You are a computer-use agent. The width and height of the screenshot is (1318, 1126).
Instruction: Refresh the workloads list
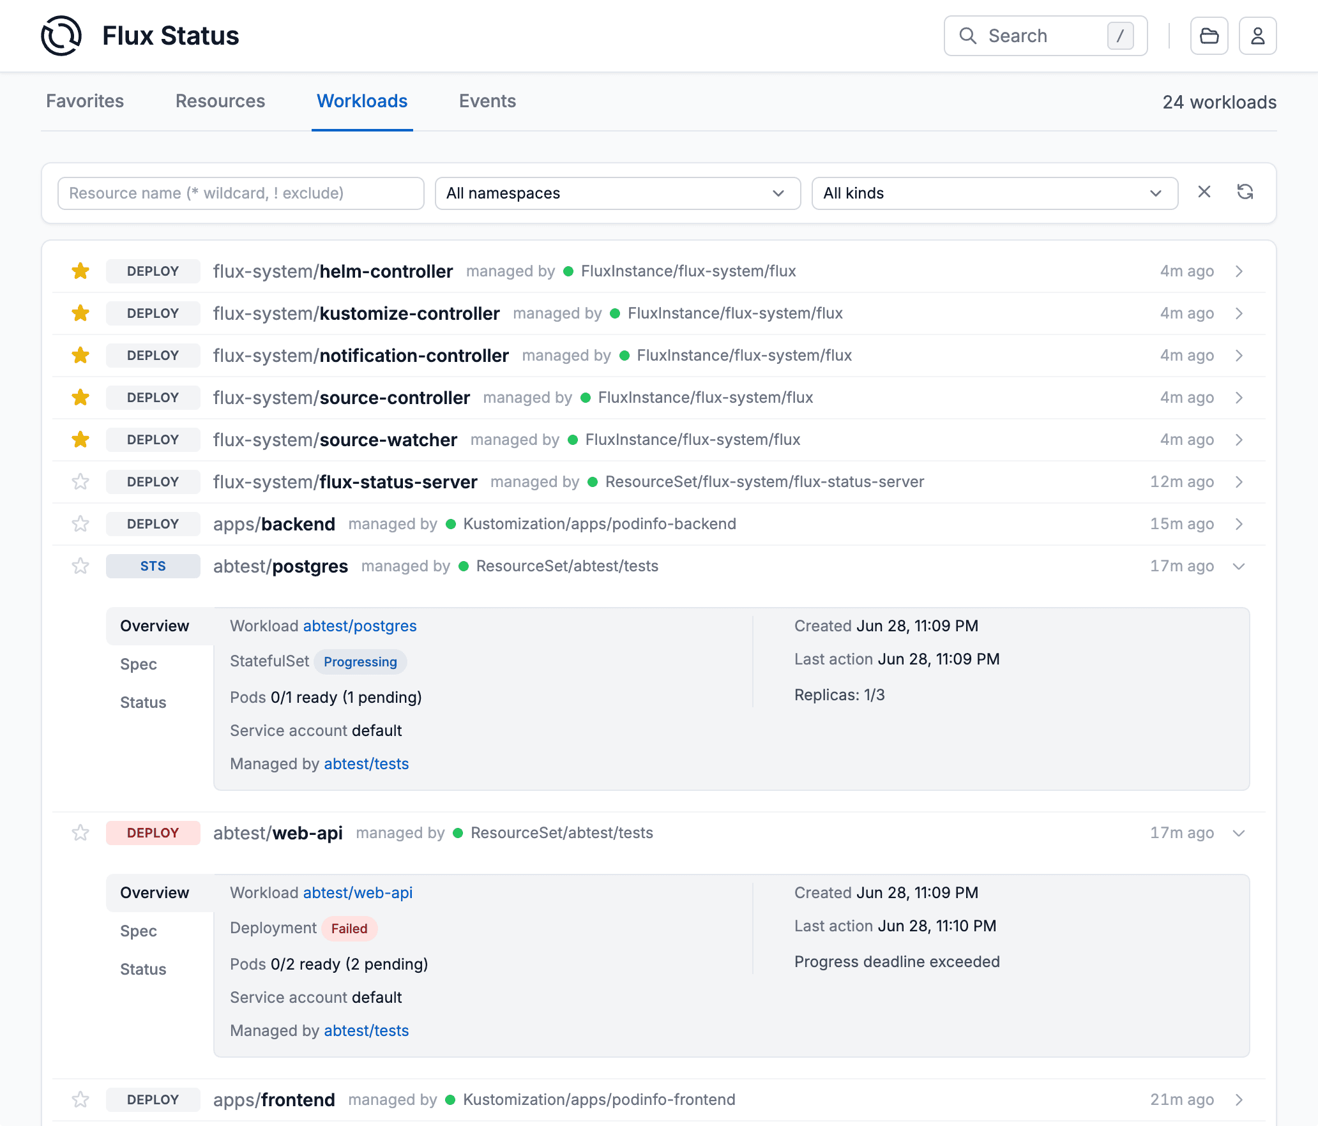1245,192
